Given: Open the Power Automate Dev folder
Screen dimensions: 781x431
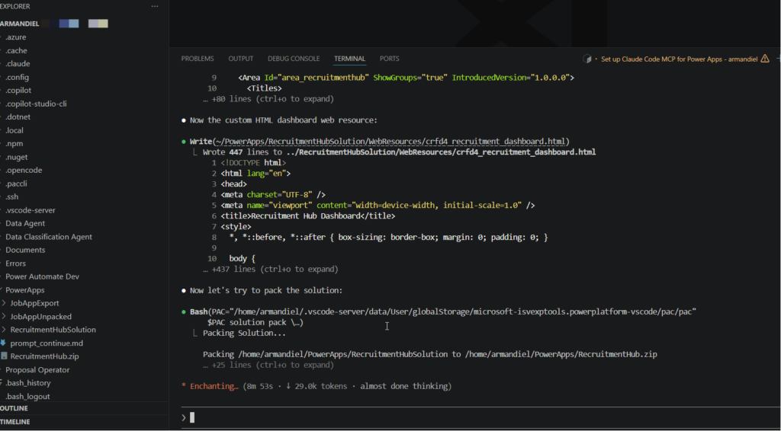Looking at the screenshot, I should pyautogui.click(x=43, y=276).
